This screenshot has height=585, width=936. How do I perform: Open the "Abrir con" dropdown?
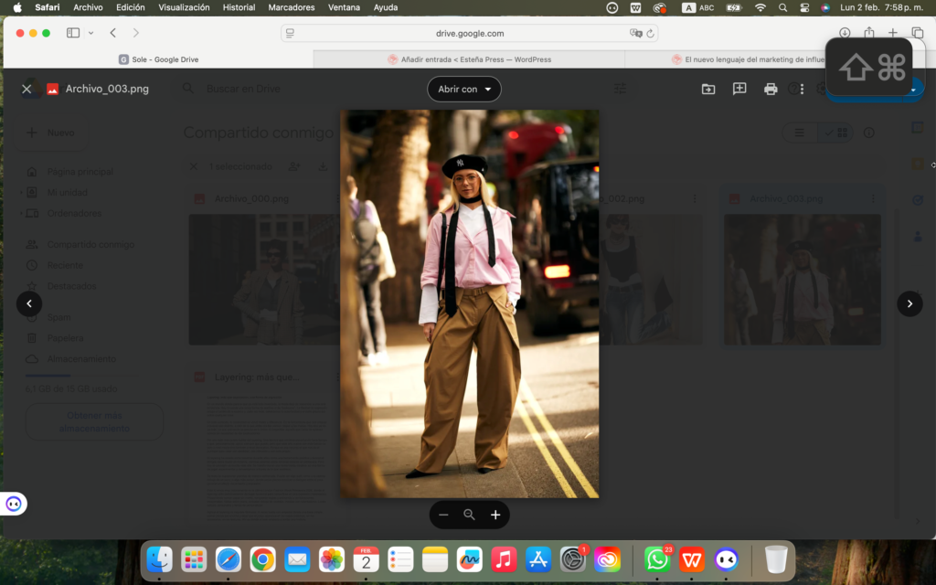464,89
